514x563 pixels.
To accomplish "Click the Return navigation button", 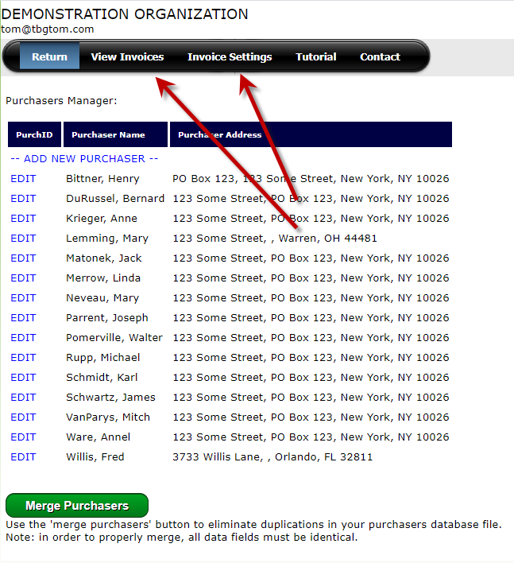I will pyautogui.click(x=49, y=57).
